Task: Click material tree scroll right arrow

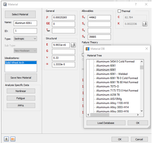Action: coord(138,115)
